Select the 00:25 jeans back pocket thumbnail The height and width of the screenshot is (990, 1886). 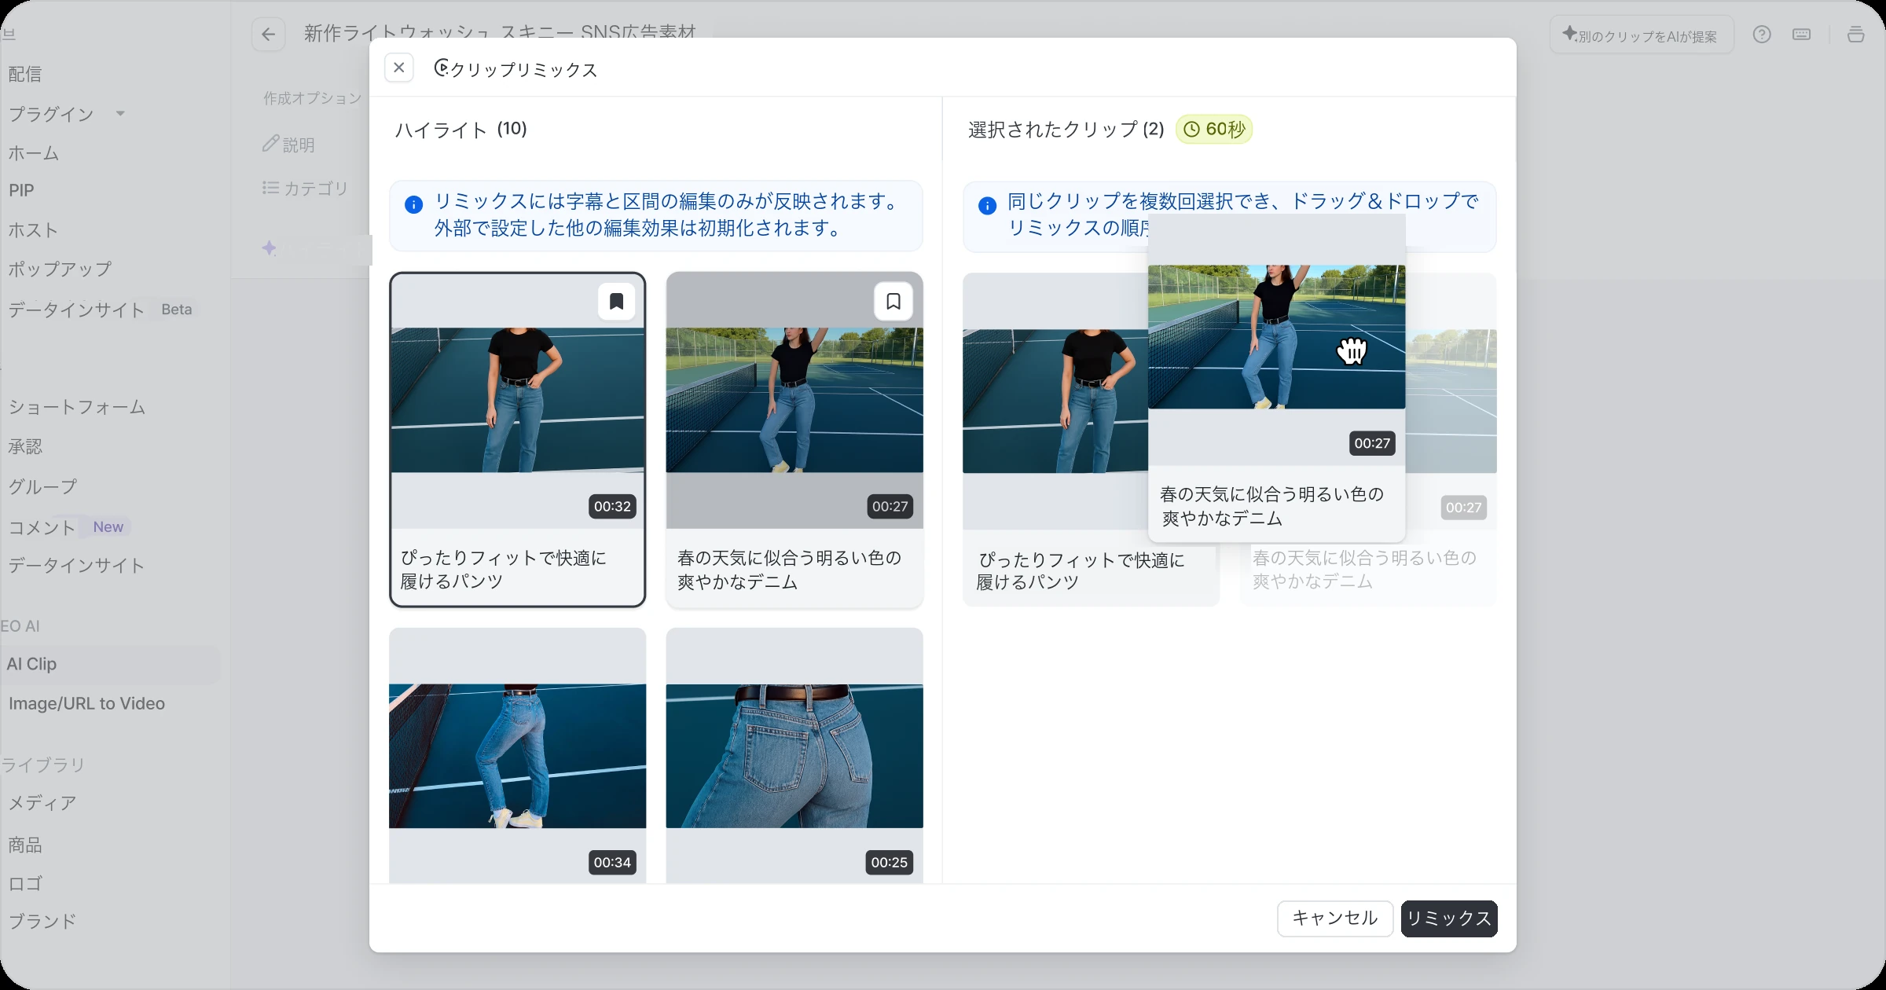tap(794, 756)
